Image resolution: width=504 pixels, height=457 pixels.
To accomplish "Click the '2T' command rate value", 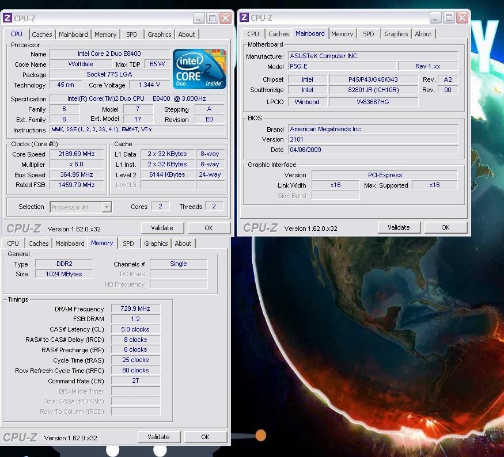I will (x=135, y=380).
